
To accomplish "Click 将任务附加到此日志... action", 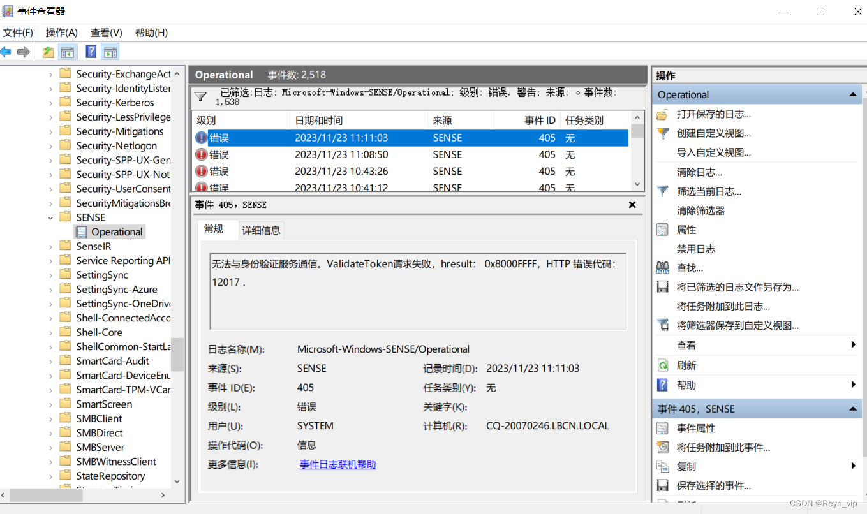I will (x=723, y=306).
